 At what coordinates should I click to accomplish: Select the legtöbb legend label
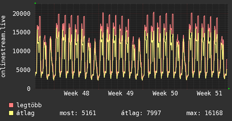[29, 105]
